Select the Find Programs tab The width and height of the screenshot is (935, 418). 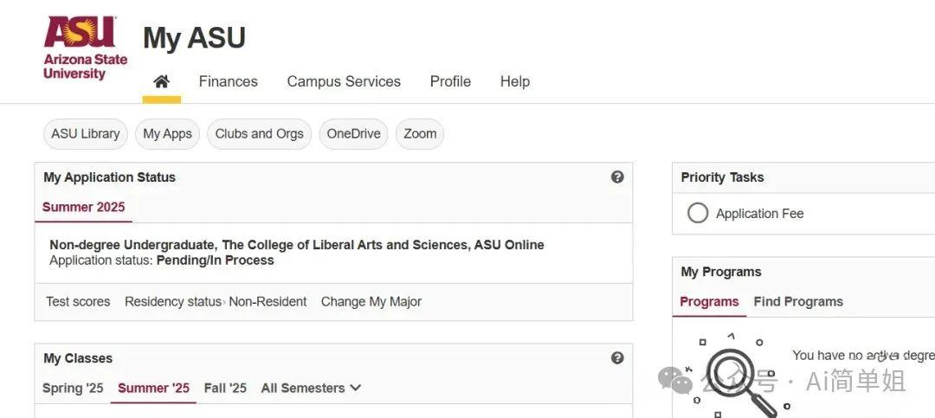pyautogui.click(x=798, y=301)
